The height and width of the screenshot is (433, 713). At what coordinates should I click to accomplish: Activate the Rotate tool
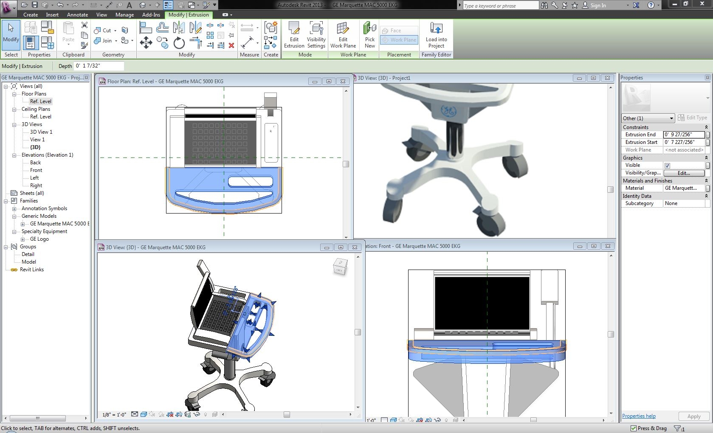point(179,42)
